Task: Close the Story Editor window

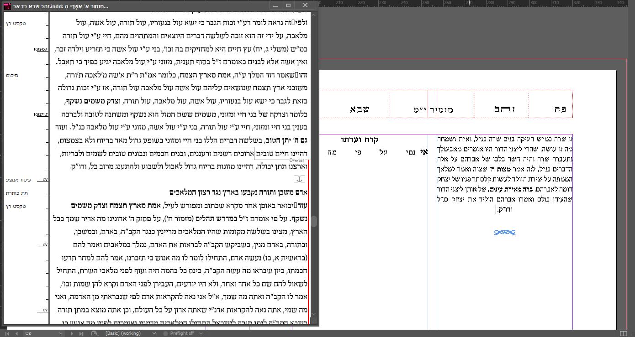Action: pos(305,6)
